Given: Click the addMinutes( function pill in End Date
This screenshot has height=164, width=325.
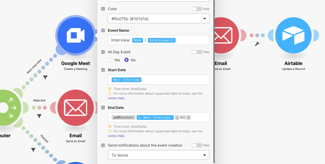Looking at the screenshot, I should (x=124, y=117).
